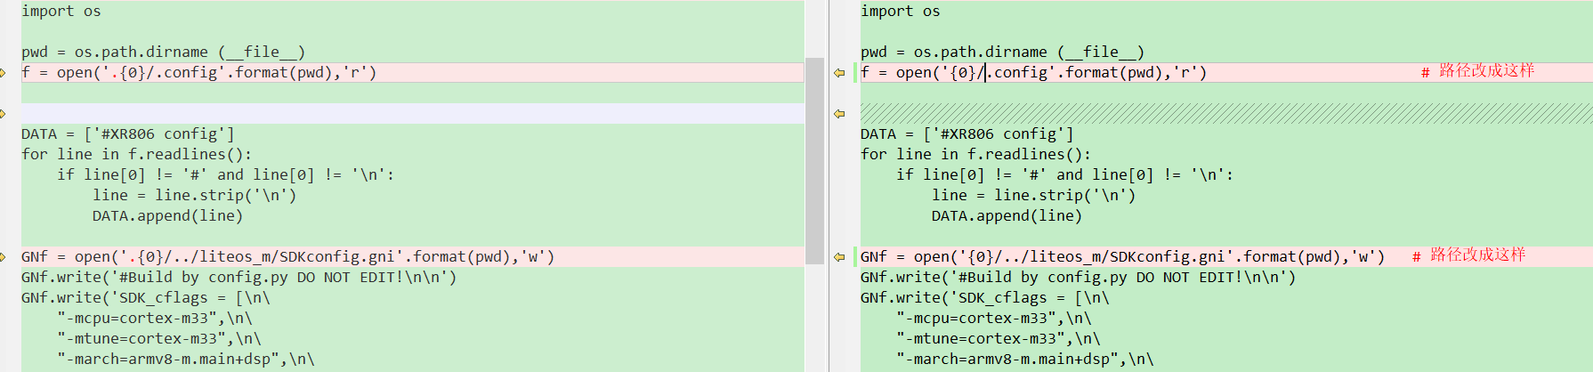Click left GNf.write('SDK_cflags = [ line

click(146, 298)
